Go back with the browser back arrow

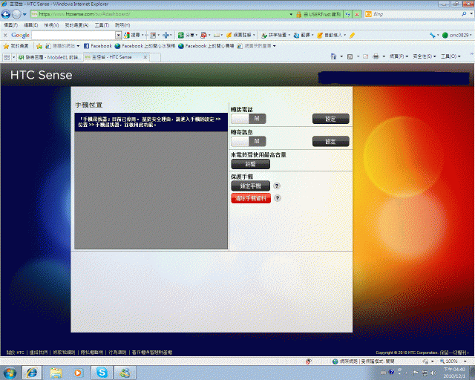coord(6,14)
